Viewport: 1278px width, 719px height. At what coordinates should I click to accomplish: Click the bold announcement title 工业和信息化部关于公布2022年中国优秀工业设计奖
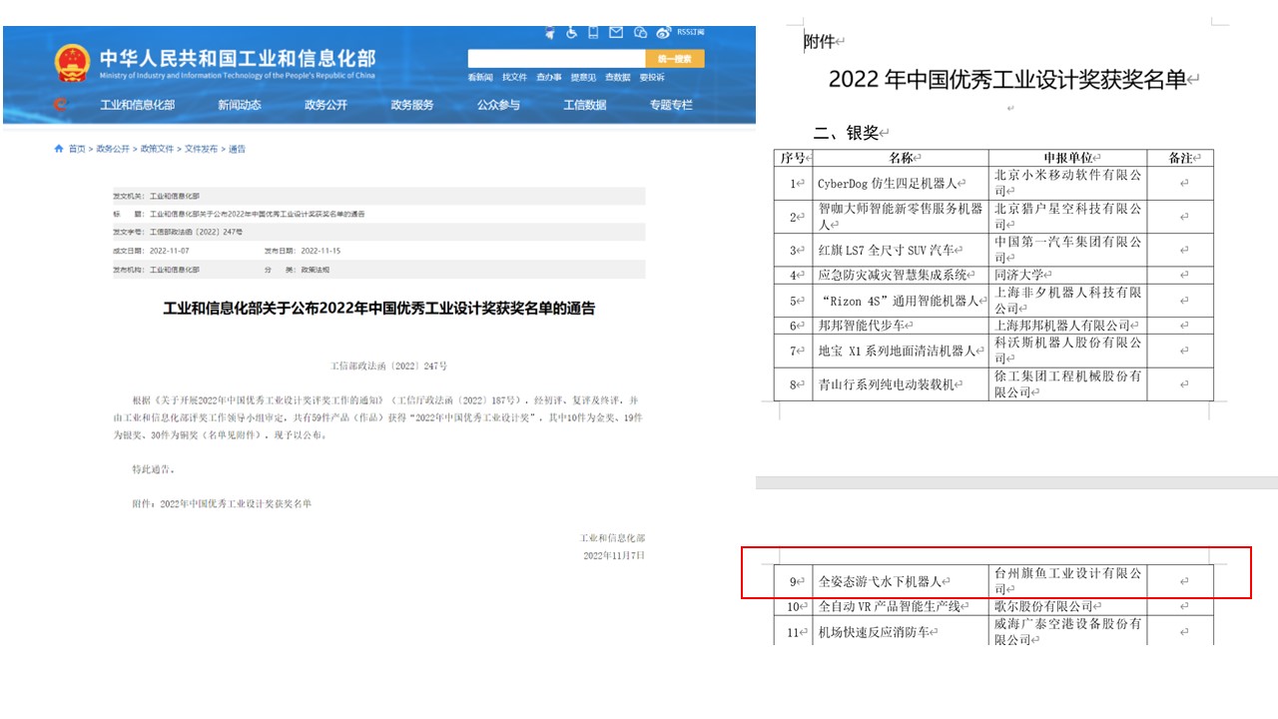click(379, 310)
